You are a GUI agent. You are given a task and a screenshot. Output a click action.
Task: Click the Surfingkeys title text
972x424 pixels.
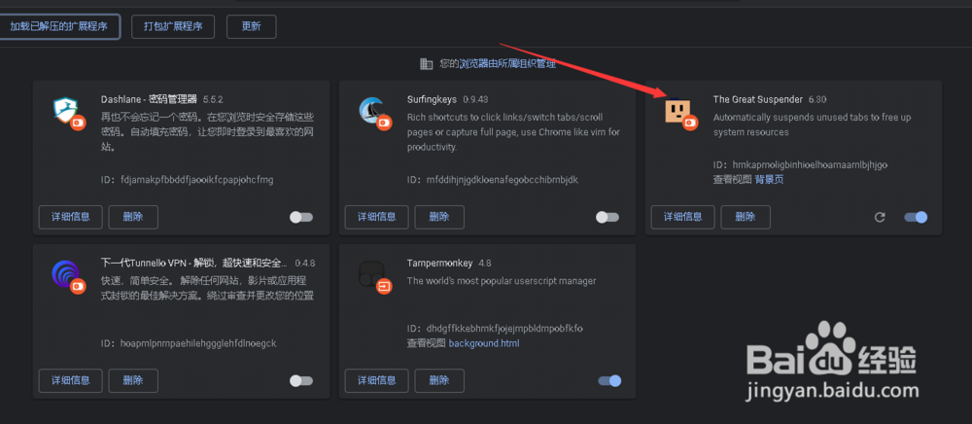click(433, 99)
